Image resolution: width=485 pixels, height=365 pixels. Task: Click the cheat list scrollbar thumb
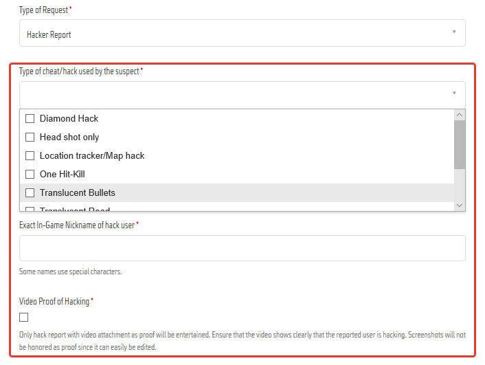pyautogui.click(x=460, y=144)
